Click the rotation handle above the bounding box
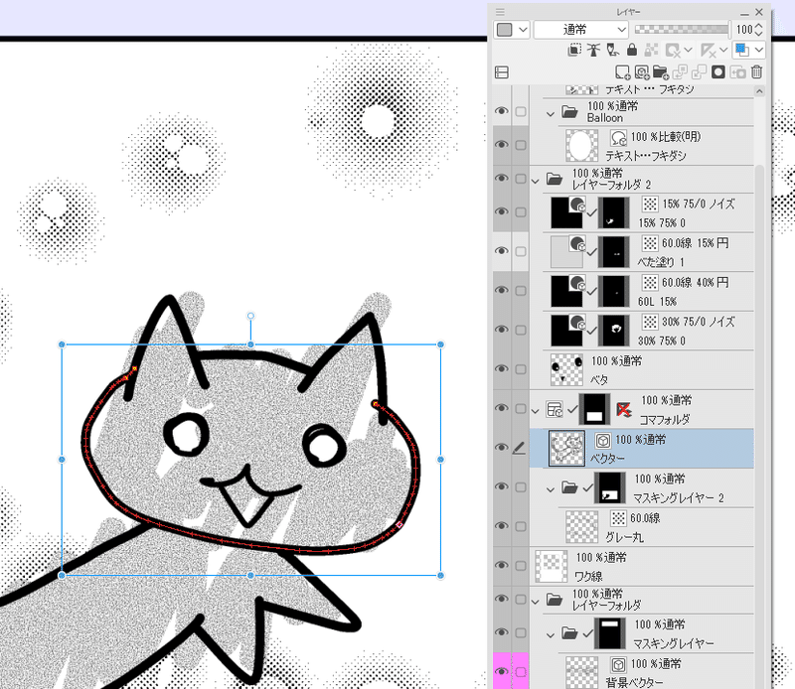795x689 pixels. pos(250,316)
